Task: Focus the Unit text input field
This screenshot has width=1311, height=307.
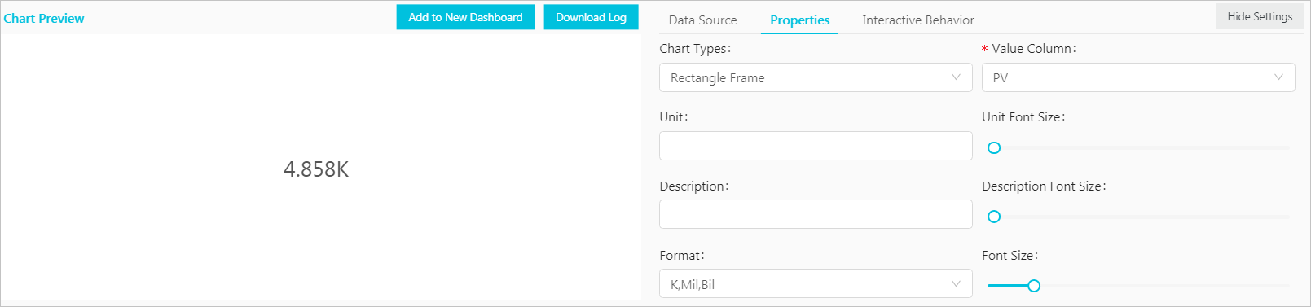Action: tap(816, 146)
